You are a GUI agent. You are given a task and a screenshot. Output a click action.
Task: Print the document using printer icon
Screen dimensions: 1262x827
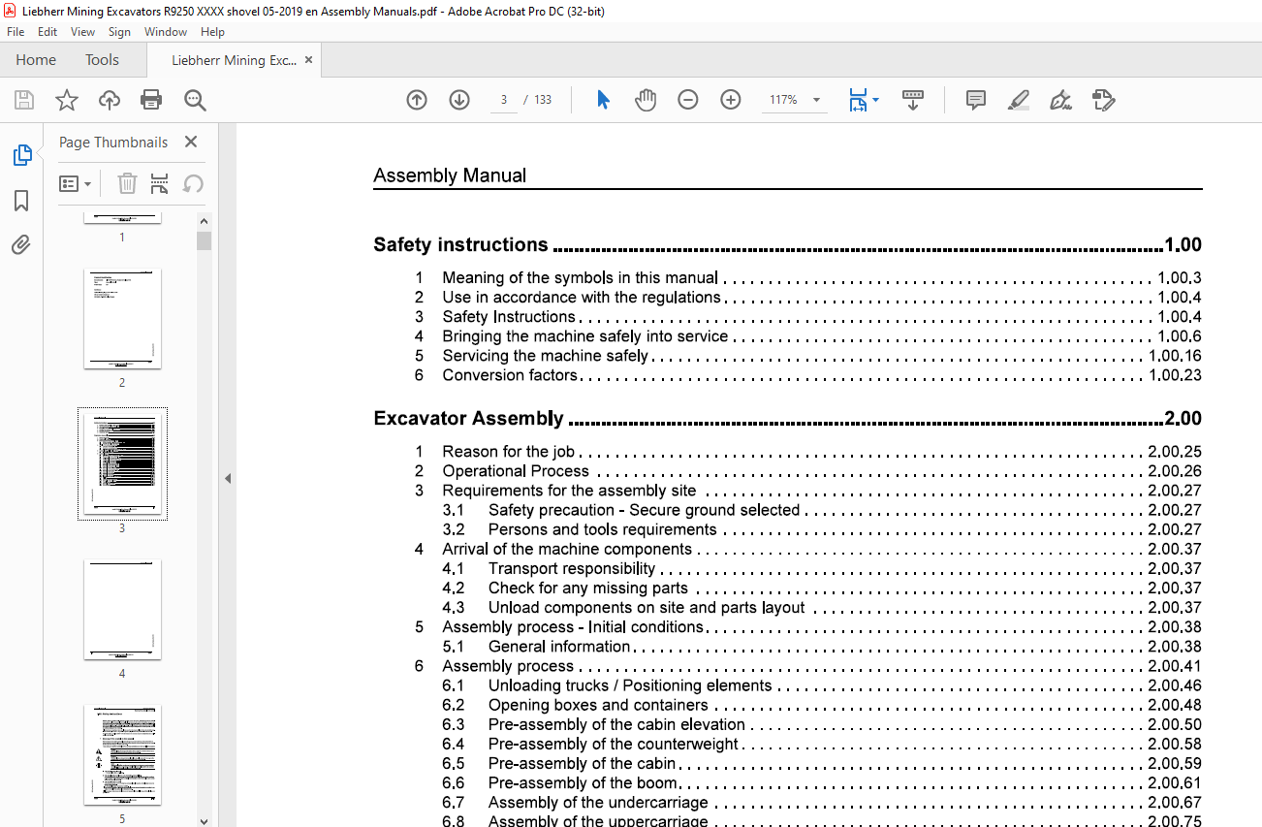[151, 100]
